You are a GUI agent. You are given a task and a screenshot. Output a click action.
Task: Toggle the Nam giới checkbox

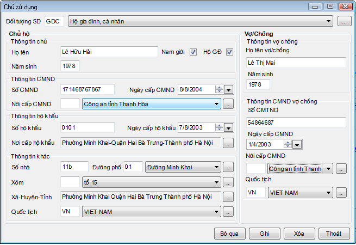193,52
